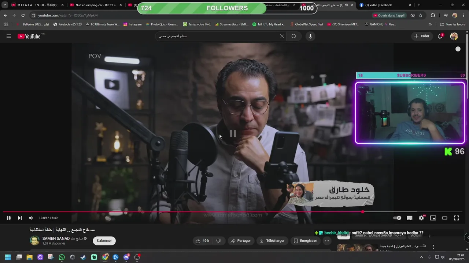469x263 pixels.
Task: Open a new browser tab
Action: [x=419, y=5]
